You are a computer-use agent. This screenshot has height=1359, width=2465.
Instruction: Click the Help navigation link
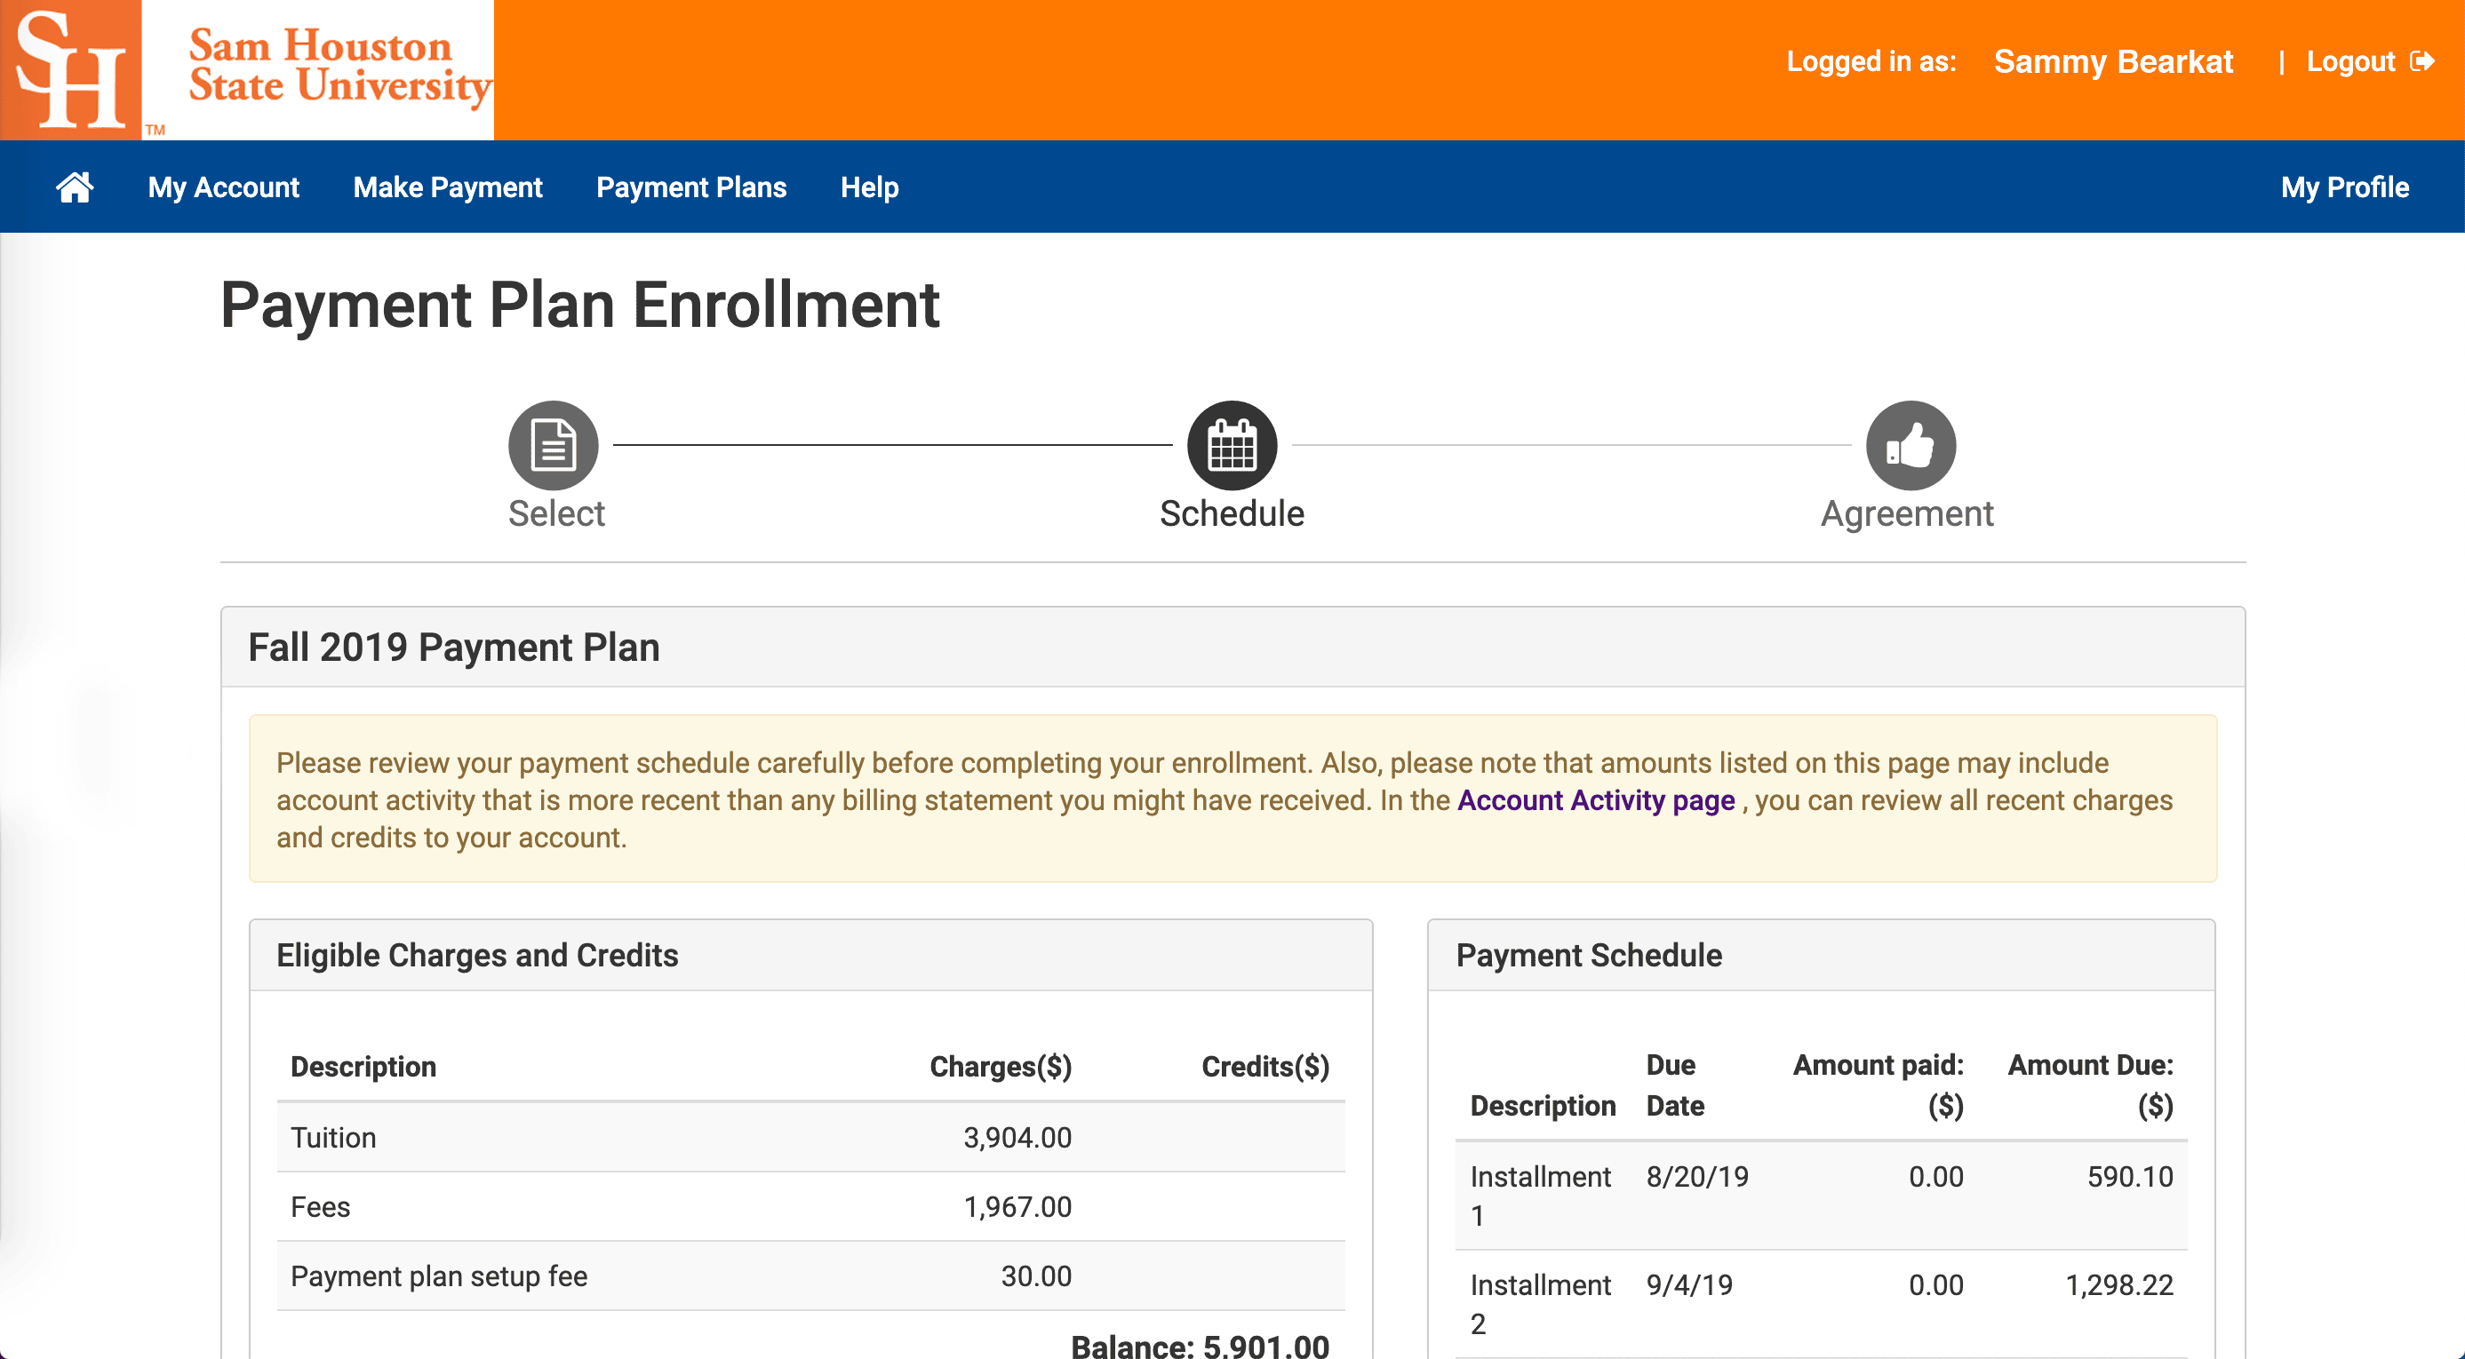click(868, 186)
